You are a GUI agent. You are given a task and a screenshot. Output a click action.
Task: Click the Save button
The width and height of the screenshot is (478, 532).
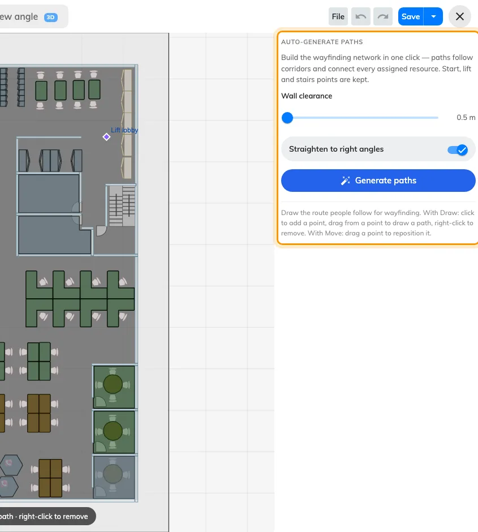tap(411, 16)
